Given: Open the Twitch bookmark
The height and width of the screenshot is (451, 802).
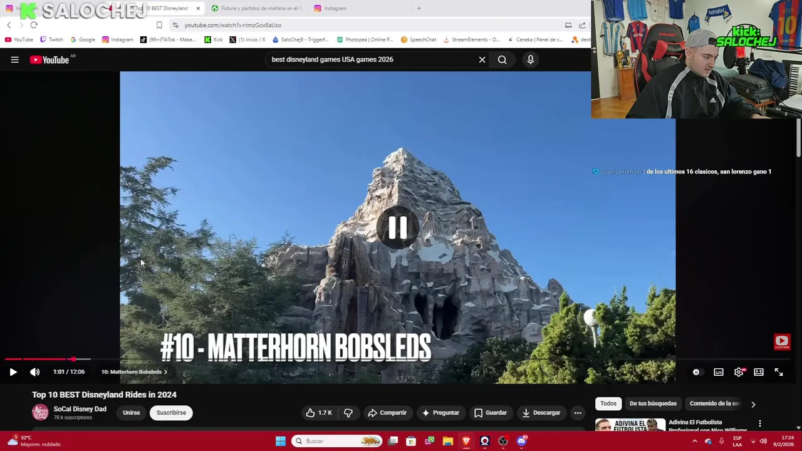Looking at the screenshot, I should pyautogui.click(x=51, y=39).
